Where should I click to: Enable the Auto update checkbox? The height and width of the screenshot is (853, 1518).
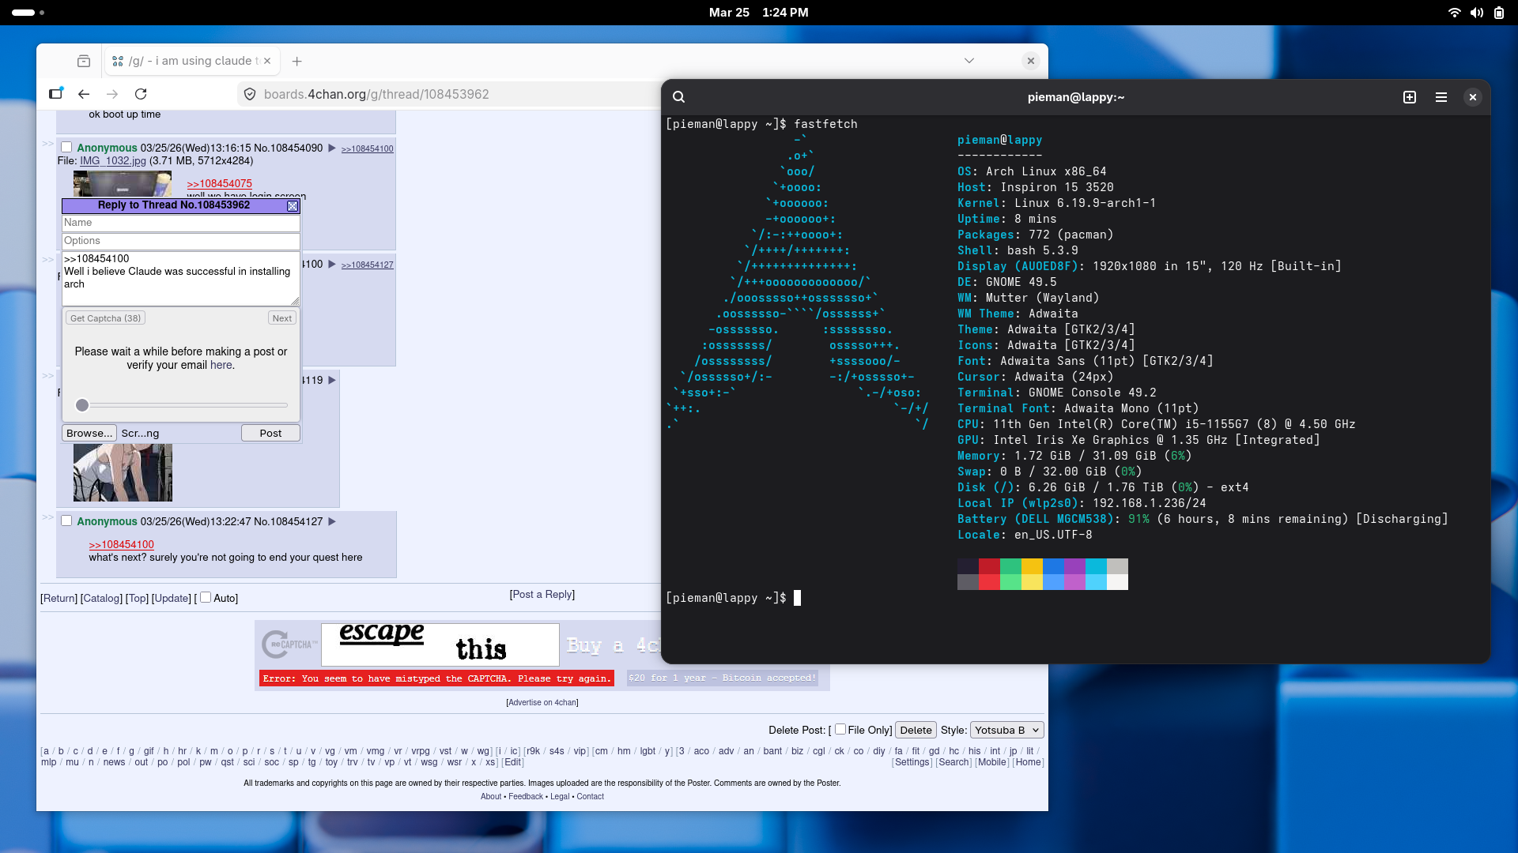coord(206,598)
